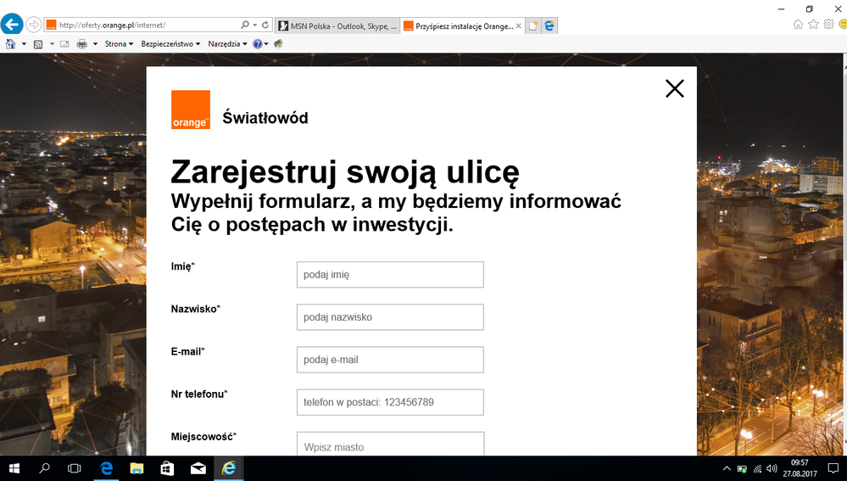The image size is (847, 481).
Task: Click the 'E-mail*' field label
Action: [x=188, y=351]
